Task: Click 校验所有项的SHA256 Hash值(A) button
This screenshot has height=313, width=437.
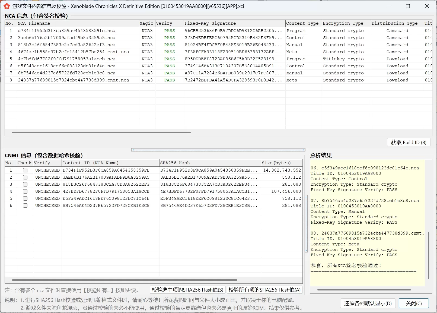Action: tap(264, 290)
